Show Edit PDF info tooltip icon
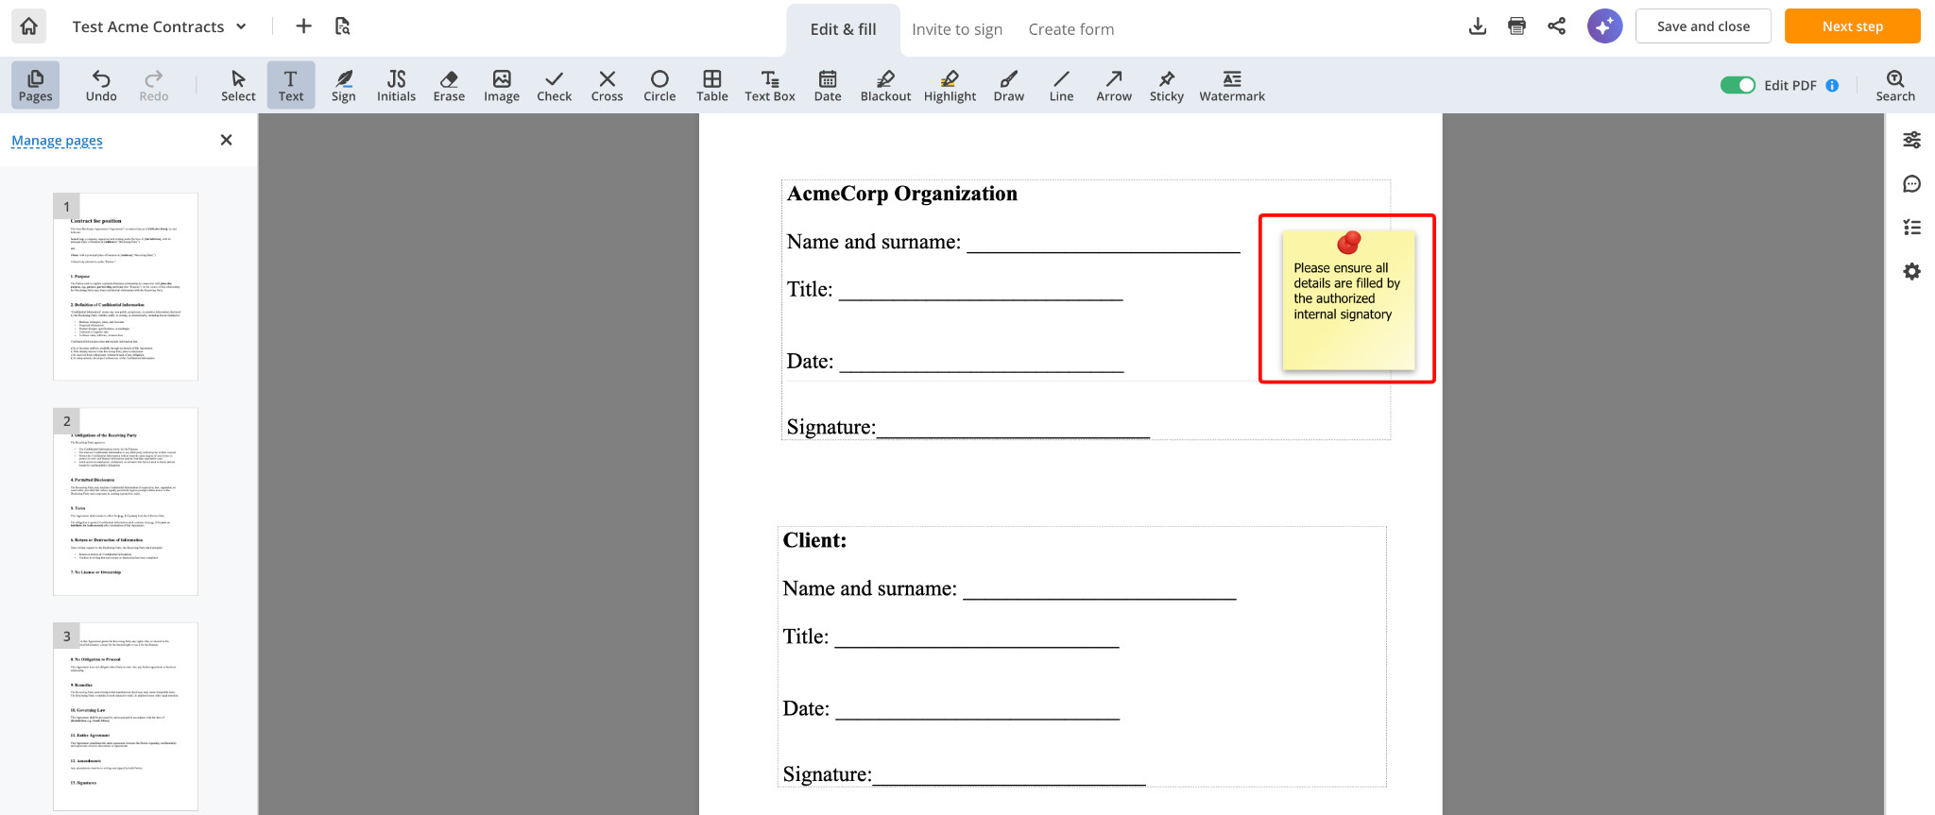Image resolution: width=1935 pixels, height=815 pixels. click(1833, 85)
